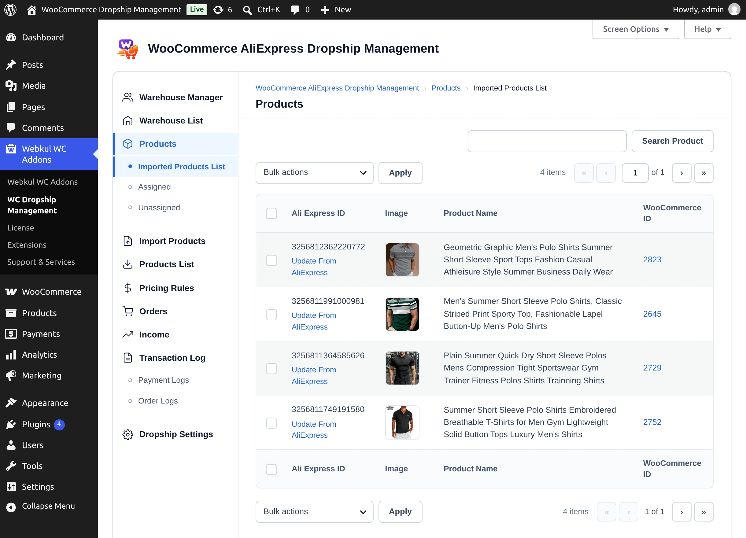Viewport: 746px width, 538px height.
Task: Open WooCommerce product ID 2752 link
Action: [652, 422]
